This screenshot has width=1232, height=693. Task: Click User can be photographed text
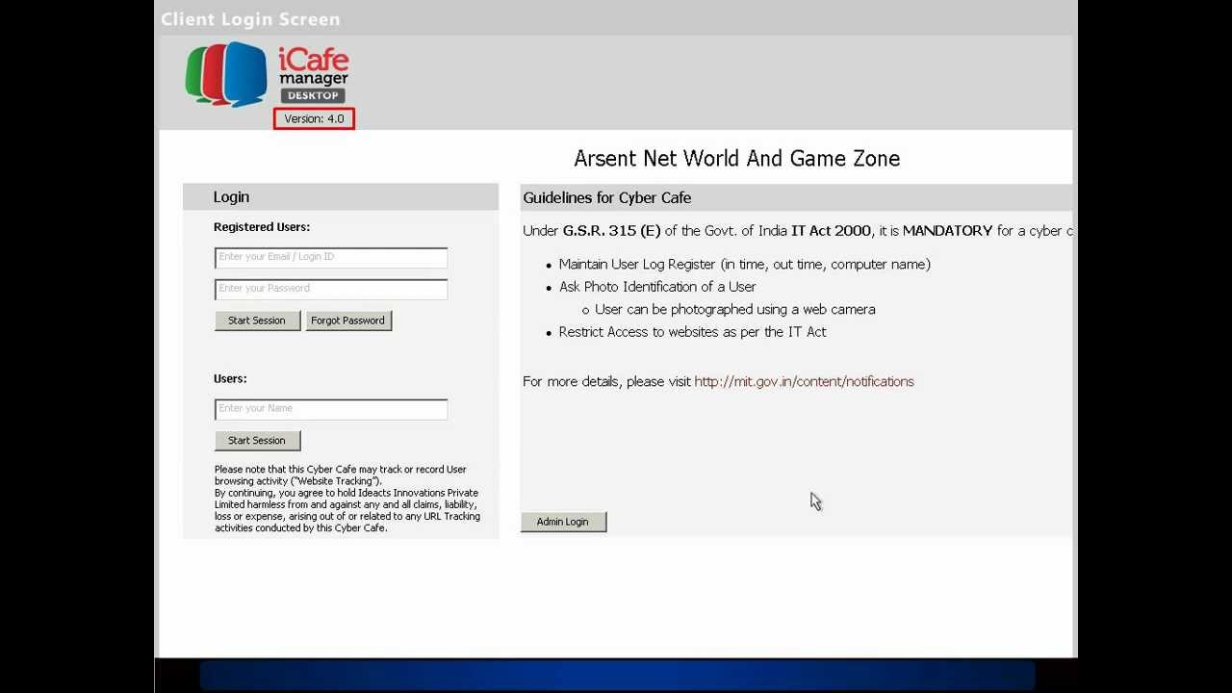[735, 310]
